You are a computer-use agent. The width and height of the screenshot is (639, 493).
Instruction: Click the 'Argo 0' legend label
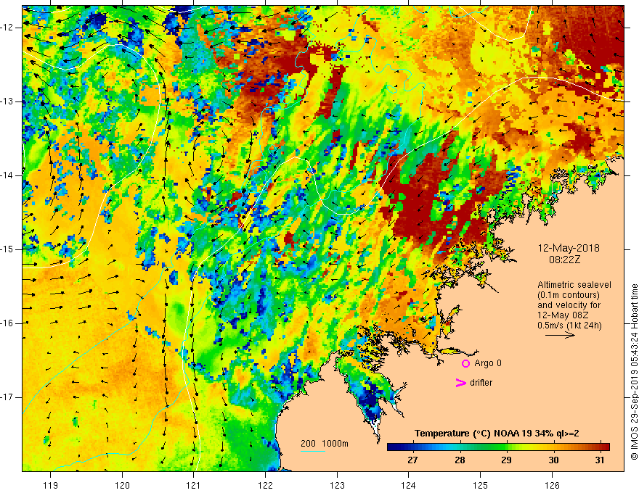pos(488,363)
